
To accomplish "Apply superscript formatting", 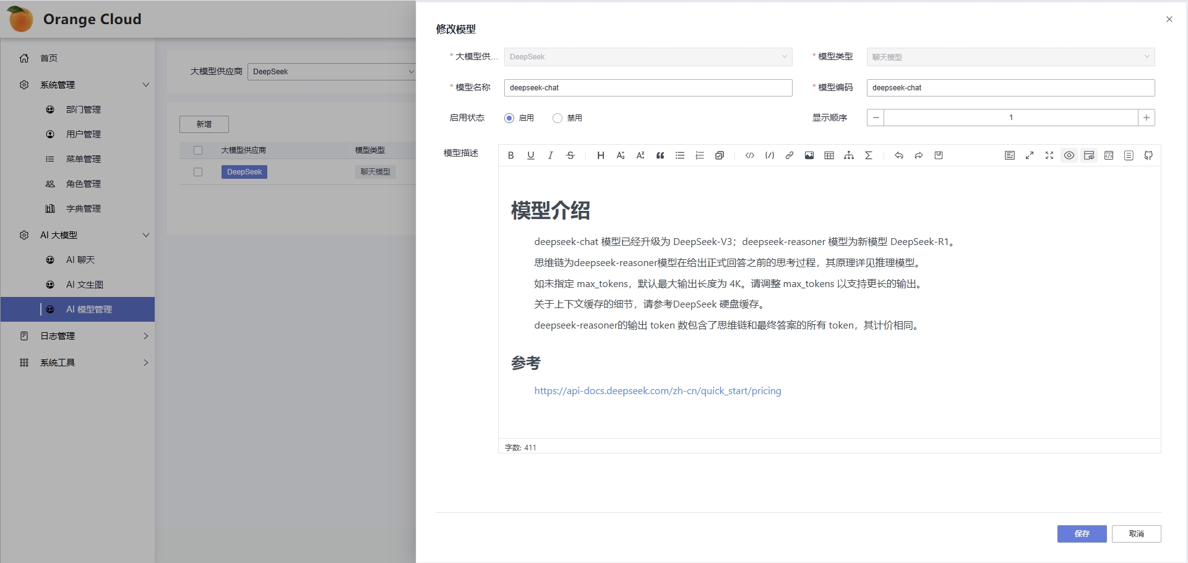I will [640, 155].
